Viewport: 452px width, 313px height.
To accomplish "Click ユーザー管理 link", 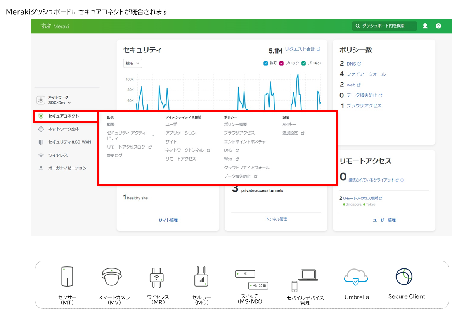I will pyautogui.click(x=384, y=220).
